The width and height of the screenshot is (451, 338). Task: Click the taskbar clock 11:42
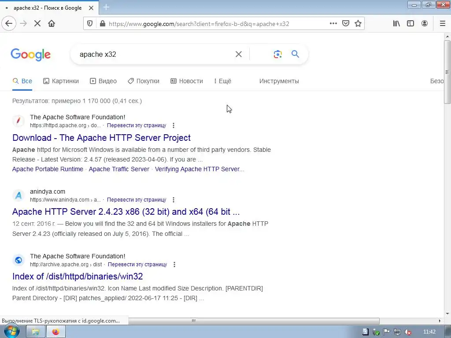tap(429, 332)
